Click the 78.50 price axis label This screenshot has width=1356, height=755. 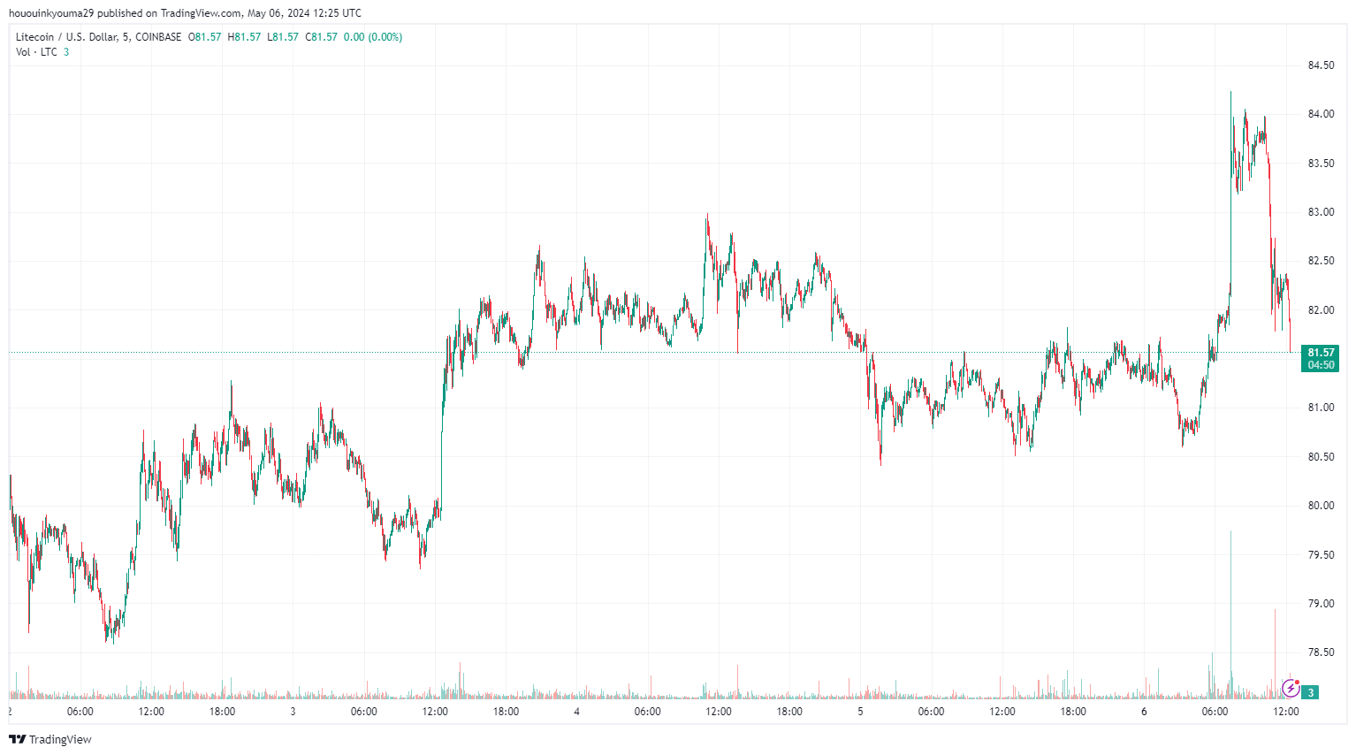coord(1321,652)
